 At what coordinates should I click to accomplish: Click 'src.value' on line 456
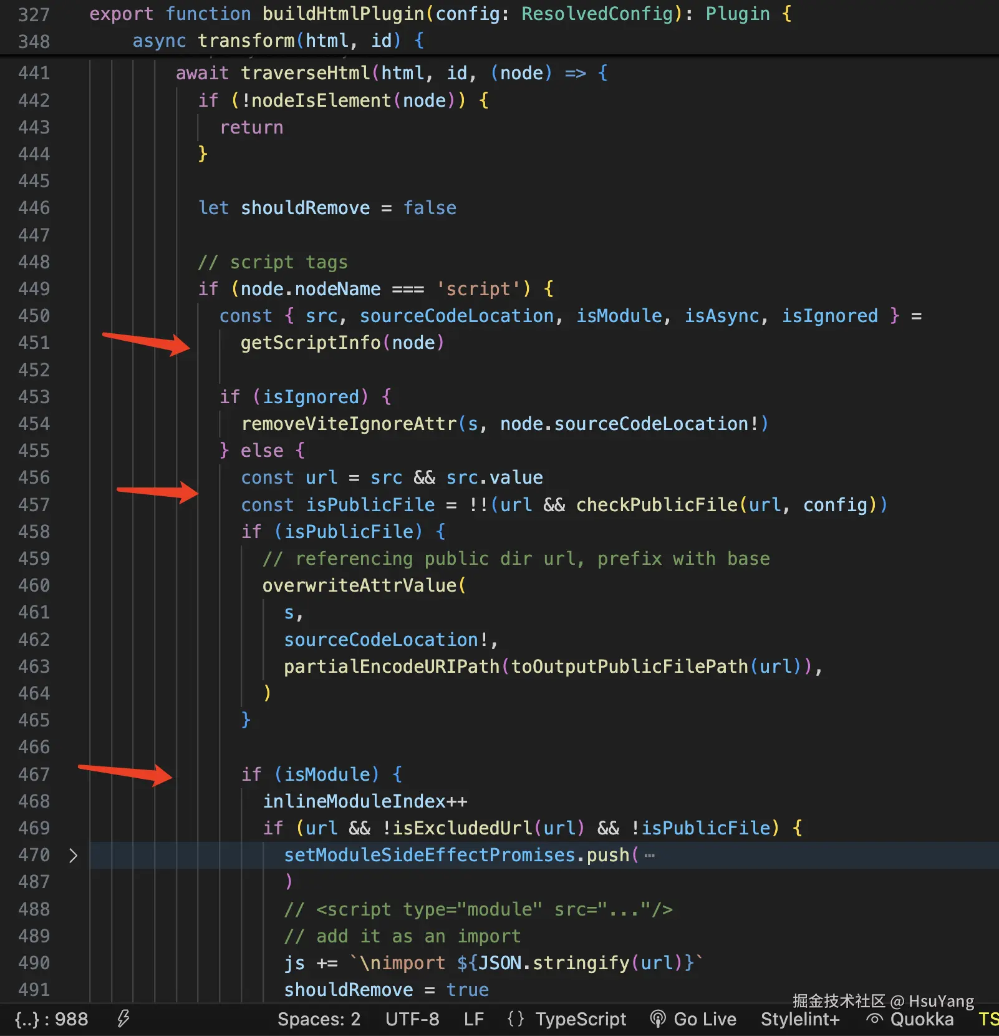click(495, 477)
